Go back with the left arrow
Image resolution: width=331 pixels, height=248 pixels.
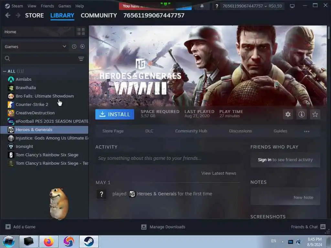[x=8, y=15]
